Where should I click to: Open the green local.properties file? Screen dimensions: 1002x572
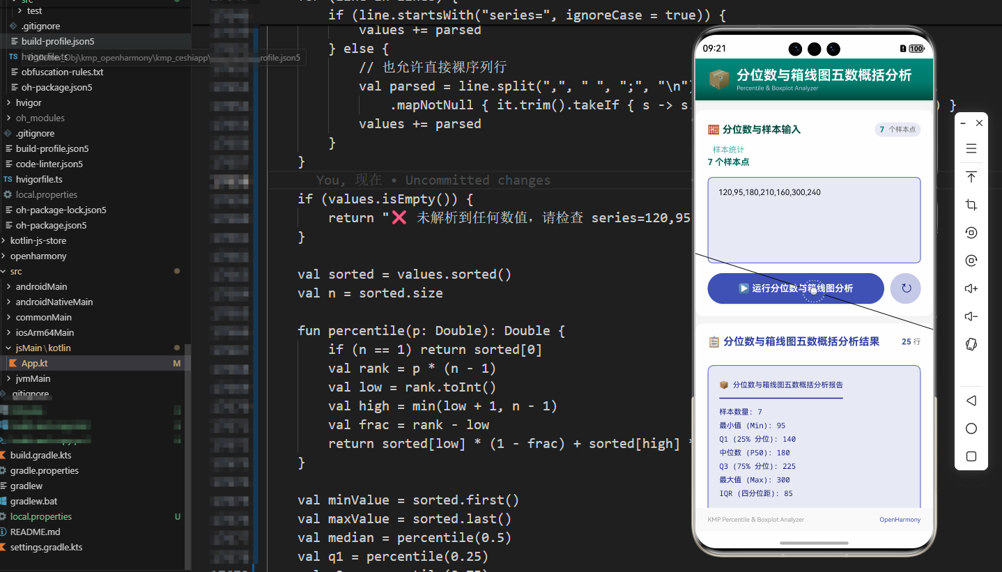point(41,516)
